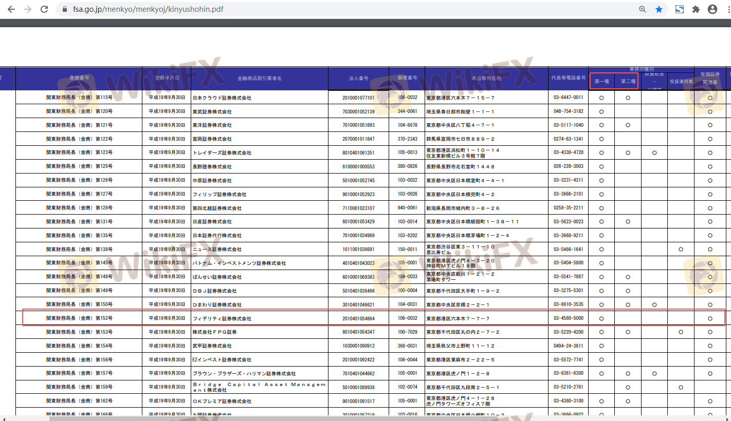The image size is (731, 421).
Task: Open the zoom magnifier in the address bar
Action: pos(643,9)
